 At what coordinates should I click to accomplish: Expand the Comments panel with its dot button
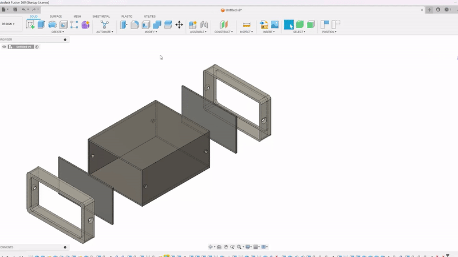(65, 247)
